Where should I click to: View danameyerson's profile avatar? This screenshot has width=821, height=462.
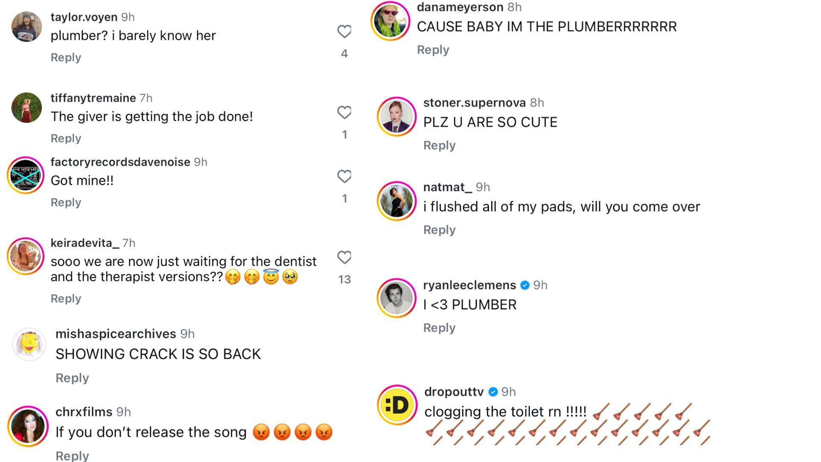(x=390, y=21)
